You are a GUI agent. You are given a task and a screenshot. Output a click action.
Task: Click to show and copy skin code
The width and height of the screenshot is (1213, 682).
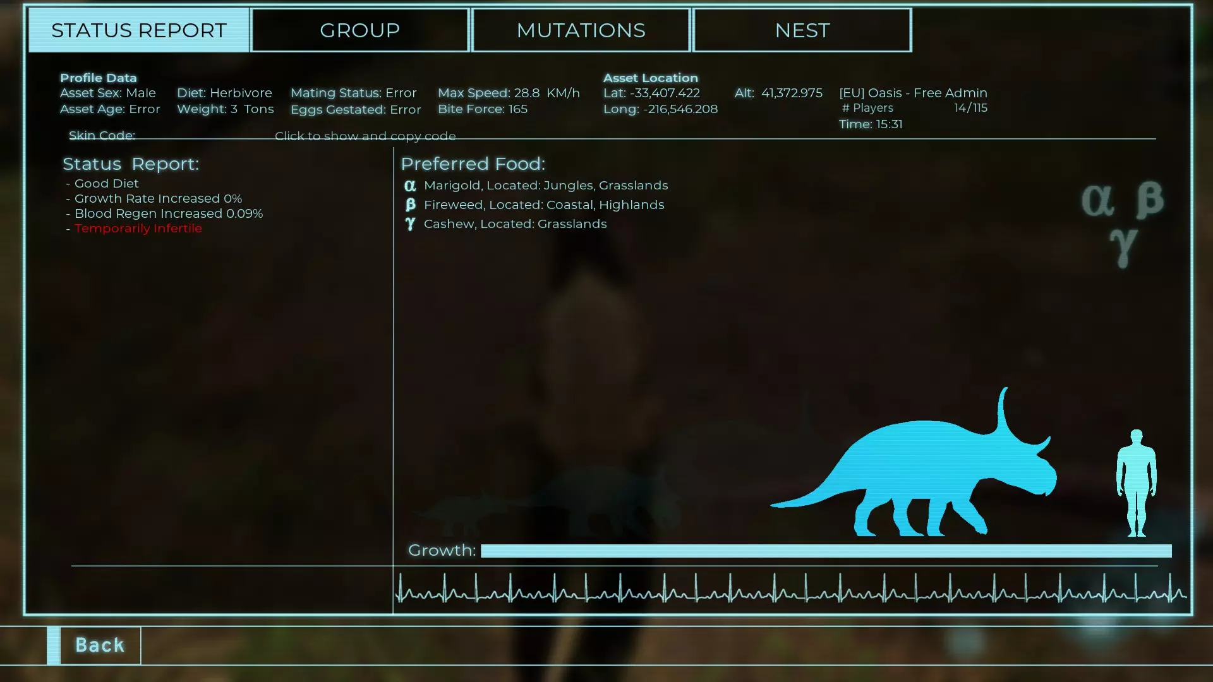[x=365, y=136]
